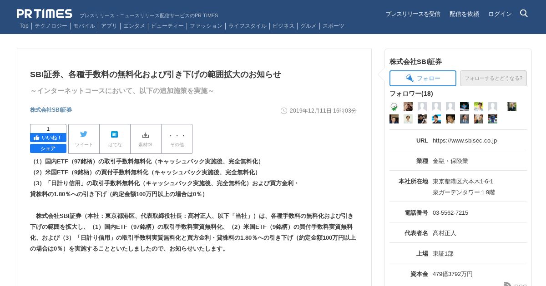
Task: Click the white mascot follower avatar
Action: tap(394, 107)
